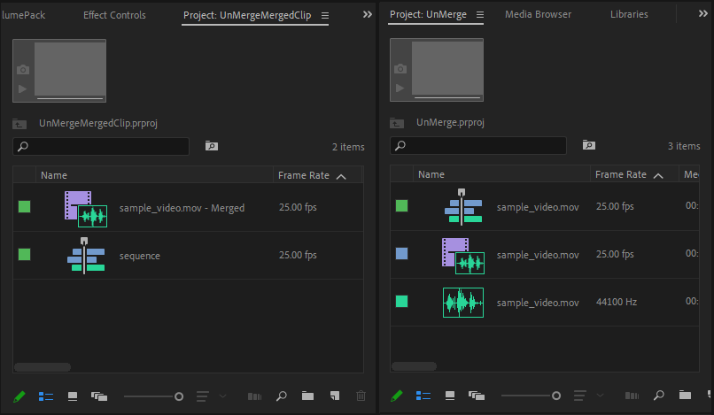
Task: Select "sample_video.mov - Merged" name
Action: pos(182,209)
